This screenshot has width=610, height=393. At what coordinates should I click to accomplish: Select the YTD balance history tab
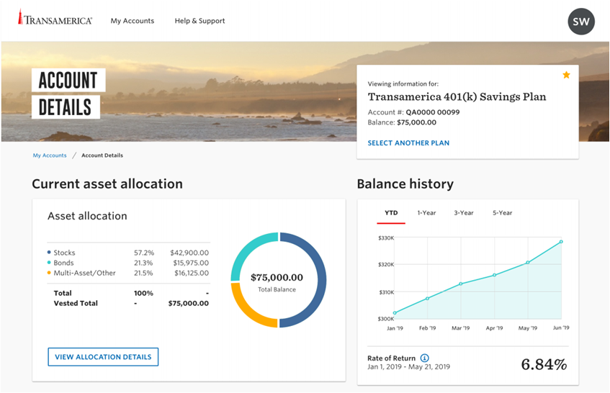[390, 213]
